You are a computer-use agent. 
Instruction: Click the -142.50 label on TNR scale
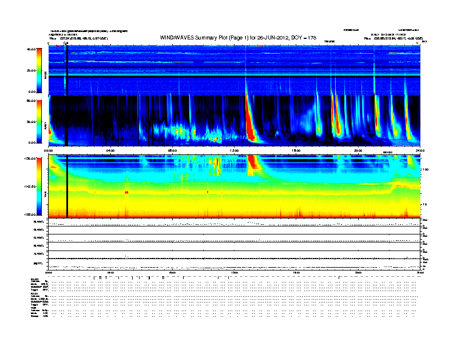30,186
